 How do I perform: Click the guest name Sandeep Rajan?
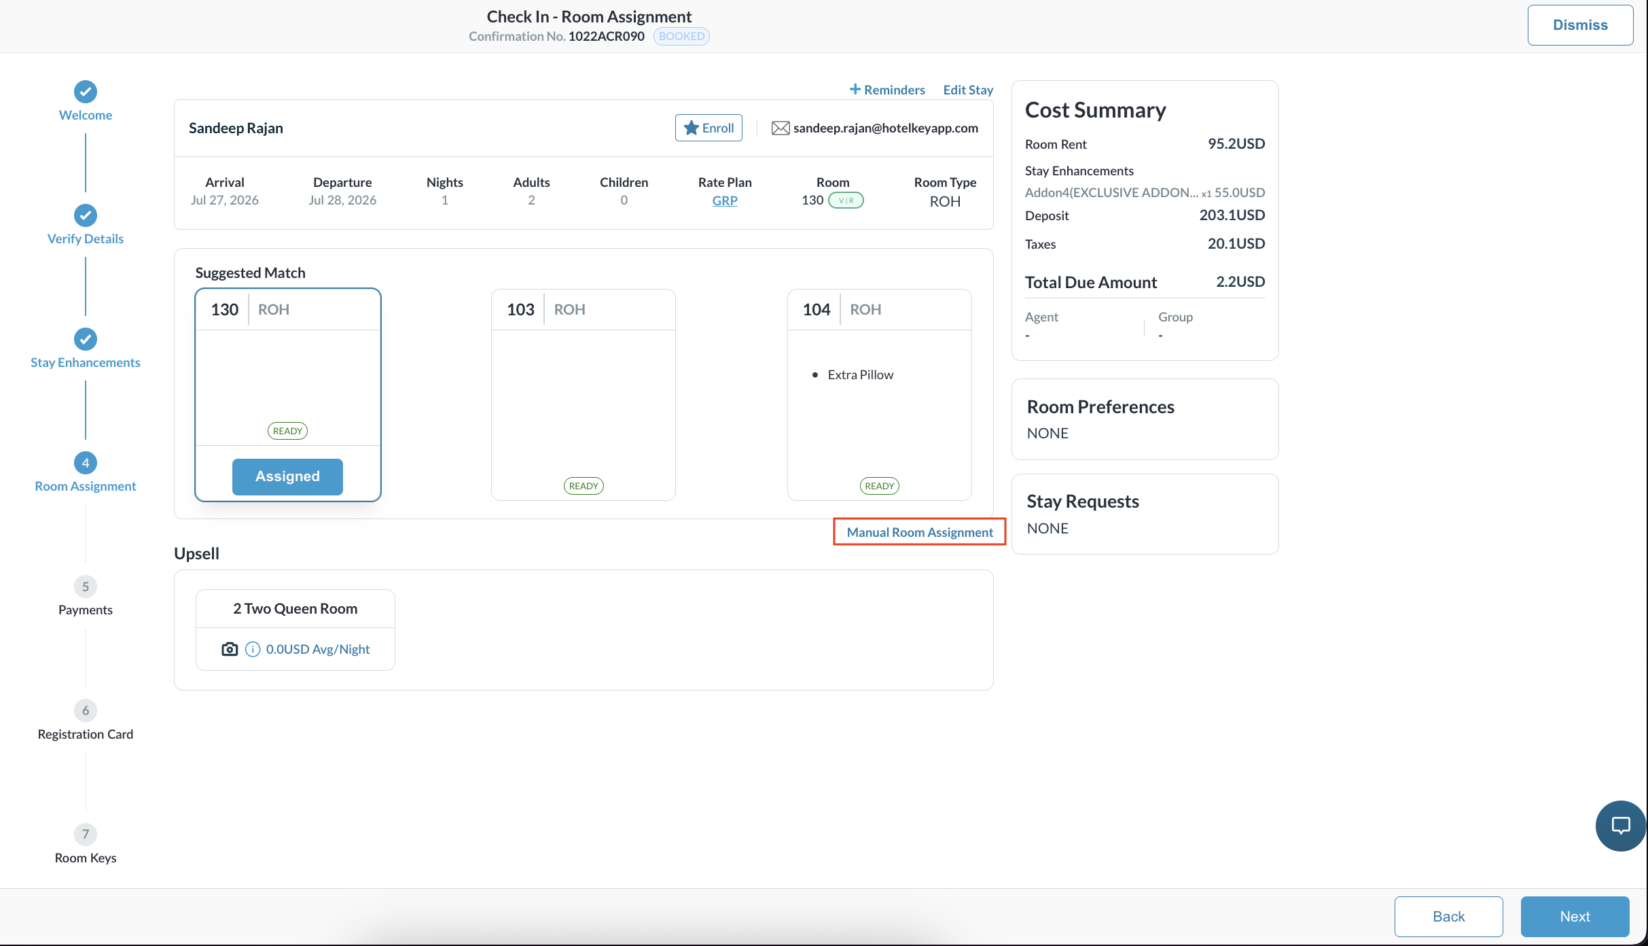point(236,128)
